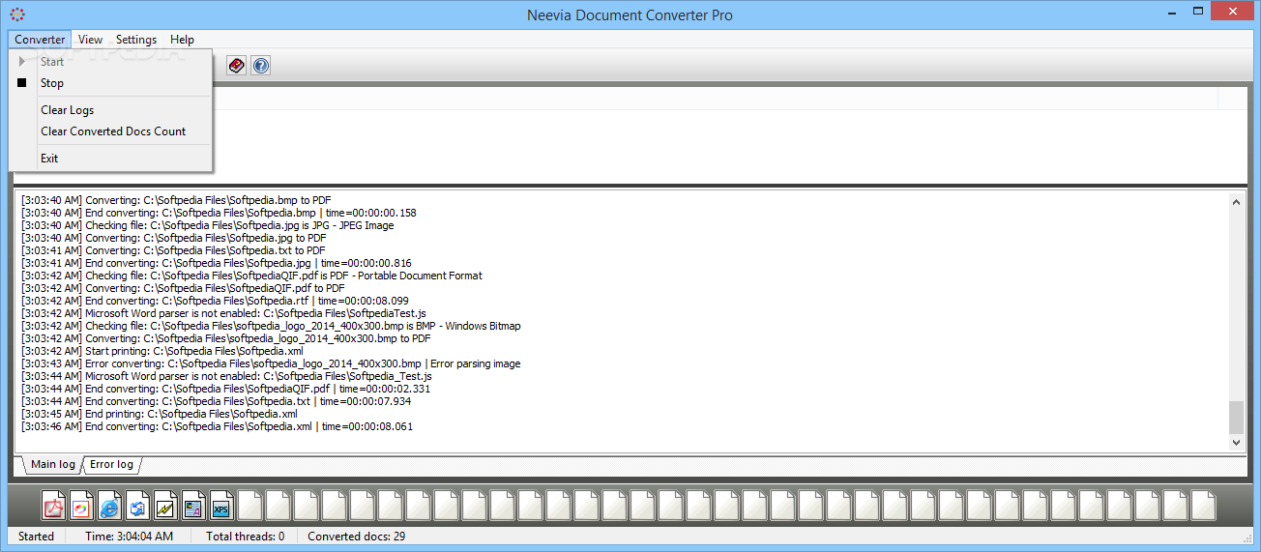This screenshot has width=1261, height=552.
Task: Click log line 'Start printing: Softpedia.xml'
Action: (x=162, y=351)
